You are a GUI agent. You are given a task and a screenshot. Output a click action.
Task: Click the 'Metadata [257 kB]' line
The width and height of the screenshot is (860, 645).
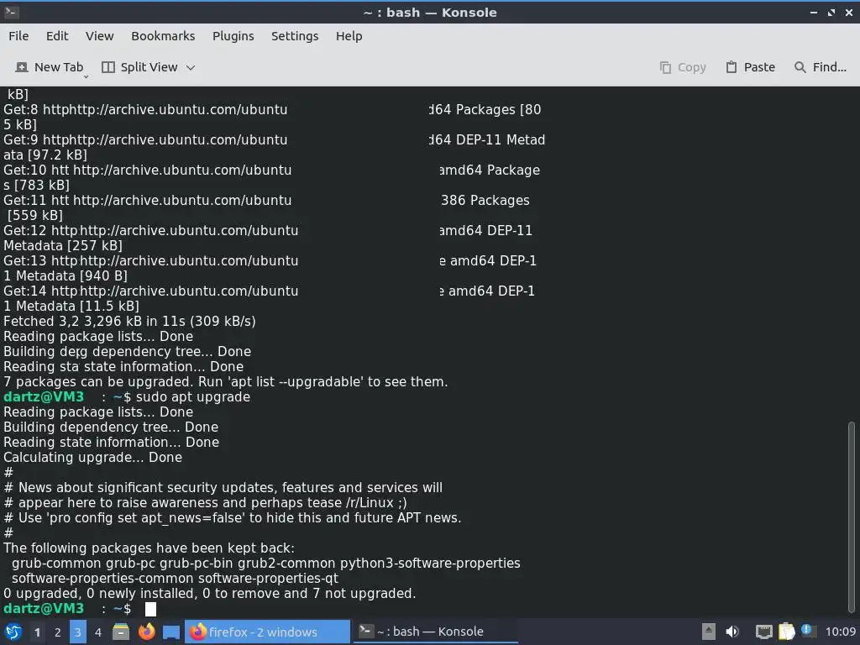point(63,245)
